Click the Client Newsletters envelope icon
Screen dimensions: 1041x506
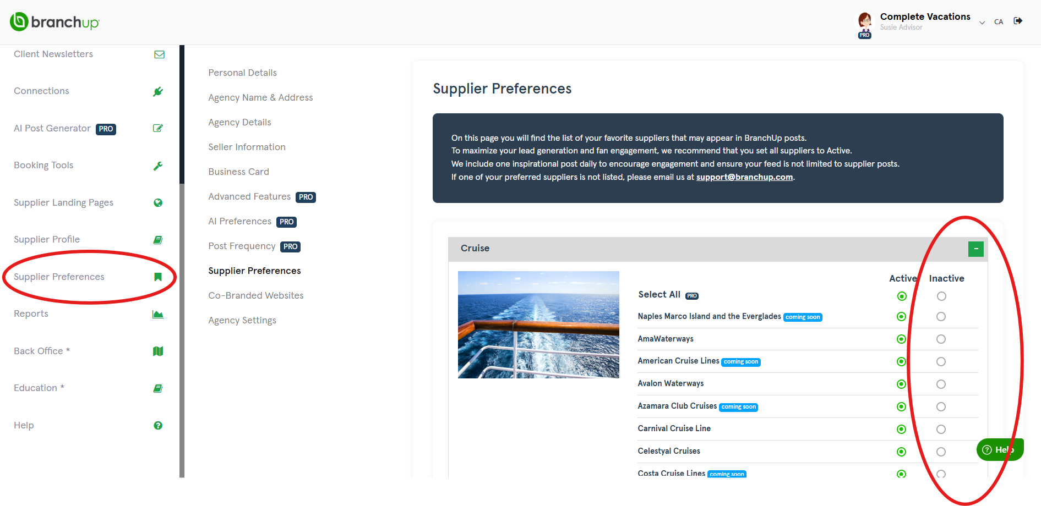coord(159,54)
